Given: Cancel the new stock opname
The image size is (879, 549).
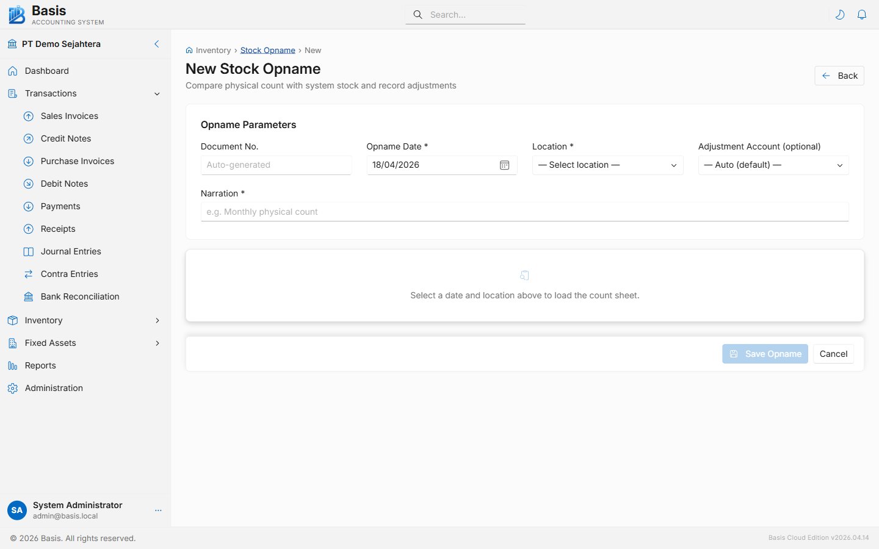Looking at the screenshot, I should pos(833,354).
